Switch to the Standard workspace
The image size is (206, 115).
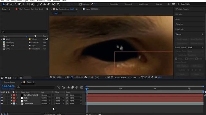coord(128,4)
